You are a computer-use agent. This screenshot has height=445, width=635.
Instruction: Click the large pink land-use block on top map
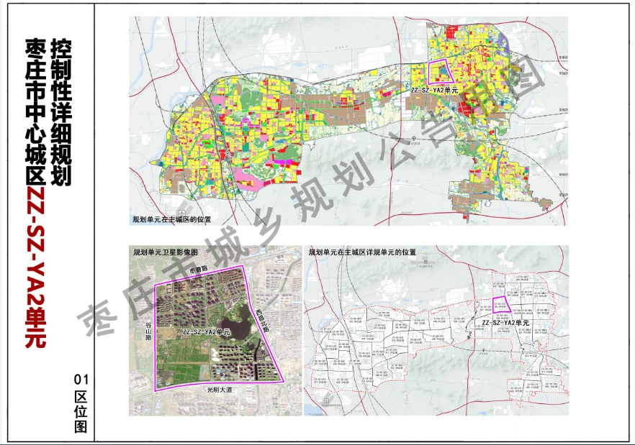[x=248, y=178]
